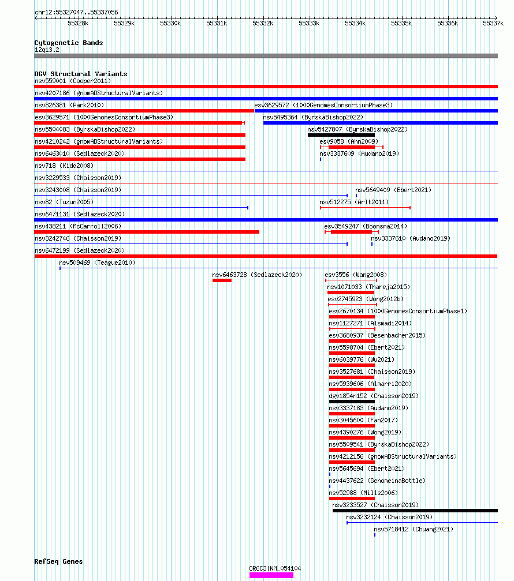Click nsv3337609 (Audano2019) label
The height and width of the screenshot is (581, 514).
(359, 154)
